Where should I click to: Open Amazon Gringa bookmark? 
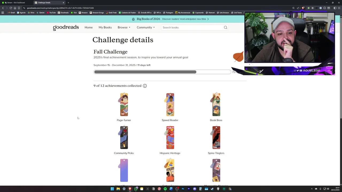97,13
